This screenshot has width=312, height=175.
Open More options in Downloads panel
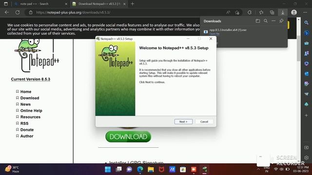273,21
